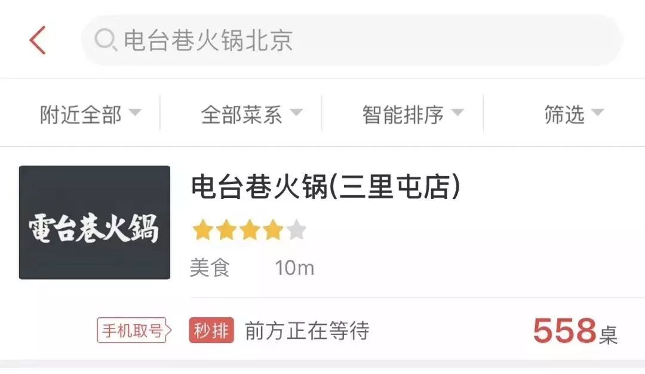Open the 附近全部 dropdown
The height and width of the screenshot is (374, 645).
[x=90, y=114]
